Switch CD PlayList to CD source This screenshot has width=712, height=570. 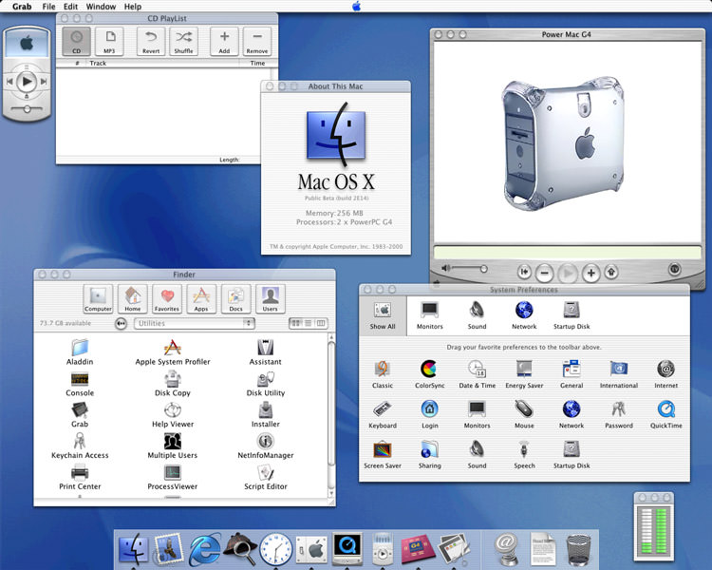click(x=76, y=42)
